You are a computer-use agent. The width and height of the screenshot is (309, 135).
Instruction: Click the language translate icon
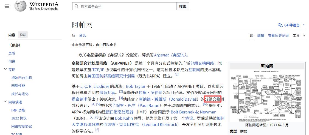click(280, 25)
